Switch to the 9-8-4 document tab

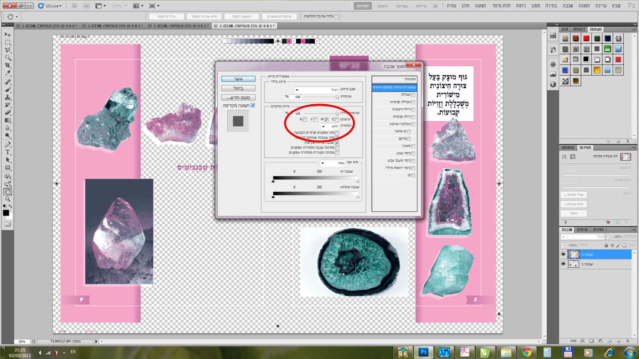tap(47, 26)
